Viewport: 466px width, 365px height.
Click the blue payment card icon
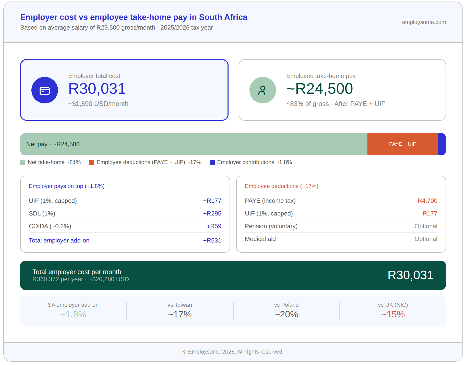(x=44, y=90)
